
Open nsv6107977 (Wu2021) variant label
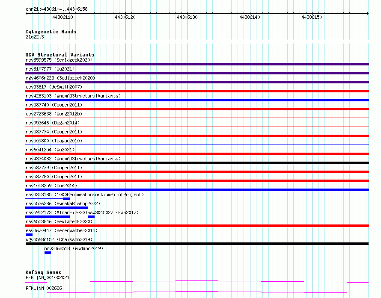click(x=50, y=69)
